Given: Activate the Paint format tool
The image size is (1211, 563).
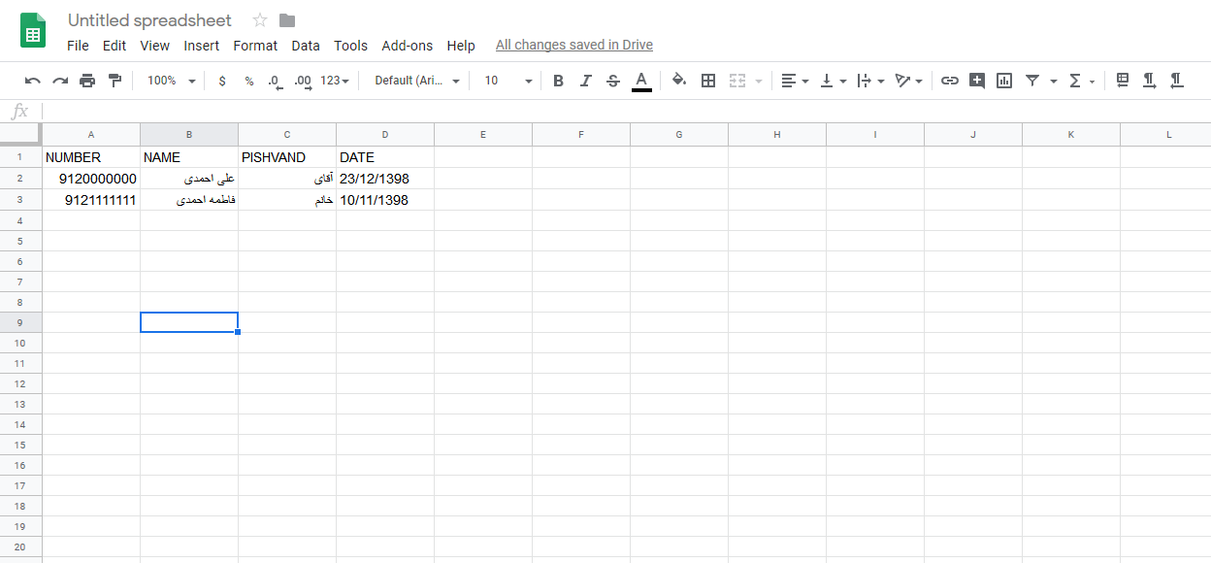Looking at the screenshot, I should [115, 81].
